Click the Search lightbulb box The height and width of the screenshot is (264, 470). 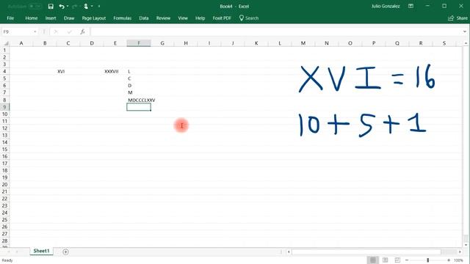249,18
